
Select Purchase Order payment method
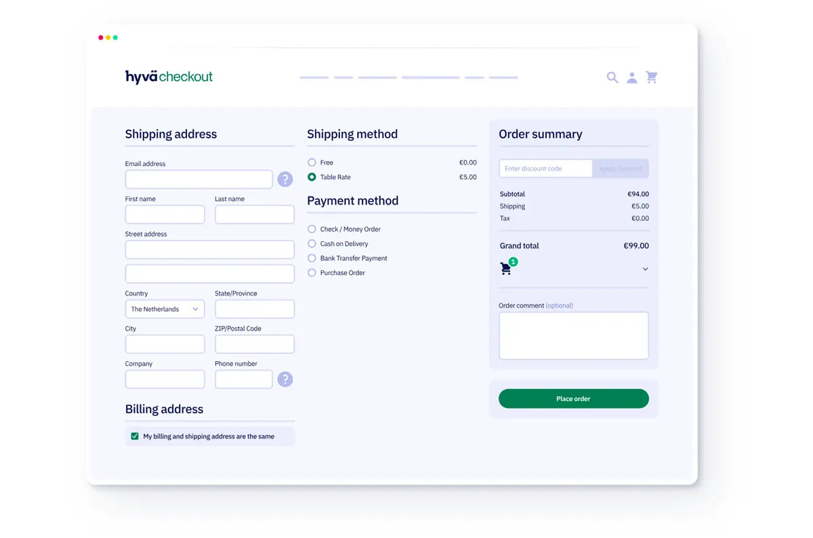[312, 273]
